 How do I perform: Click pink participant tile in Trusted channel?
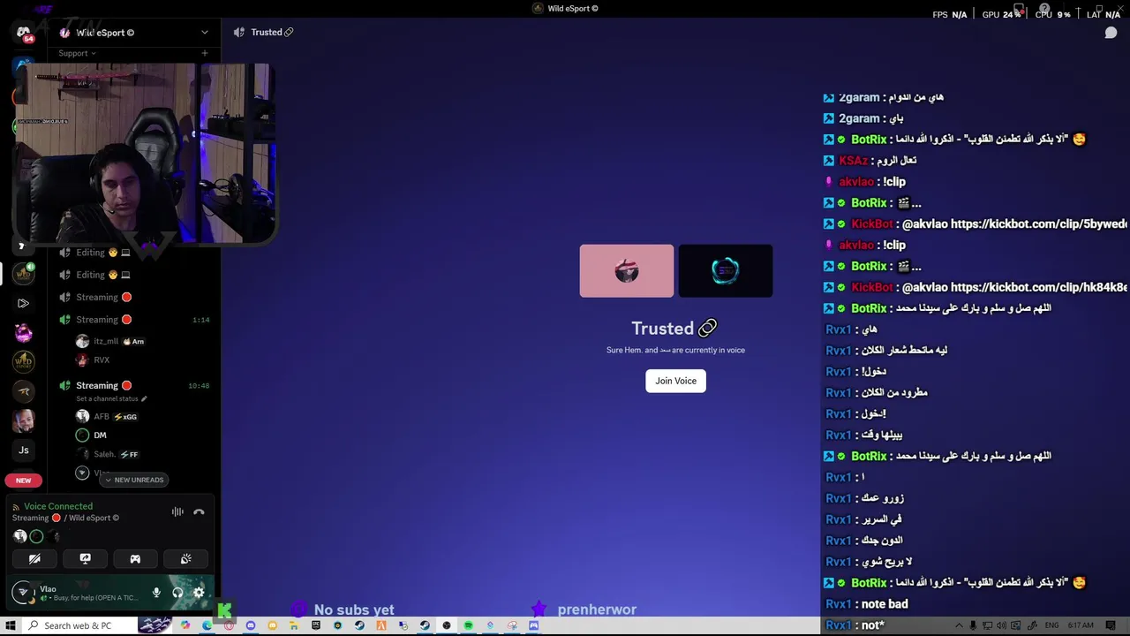click(627, 271)
